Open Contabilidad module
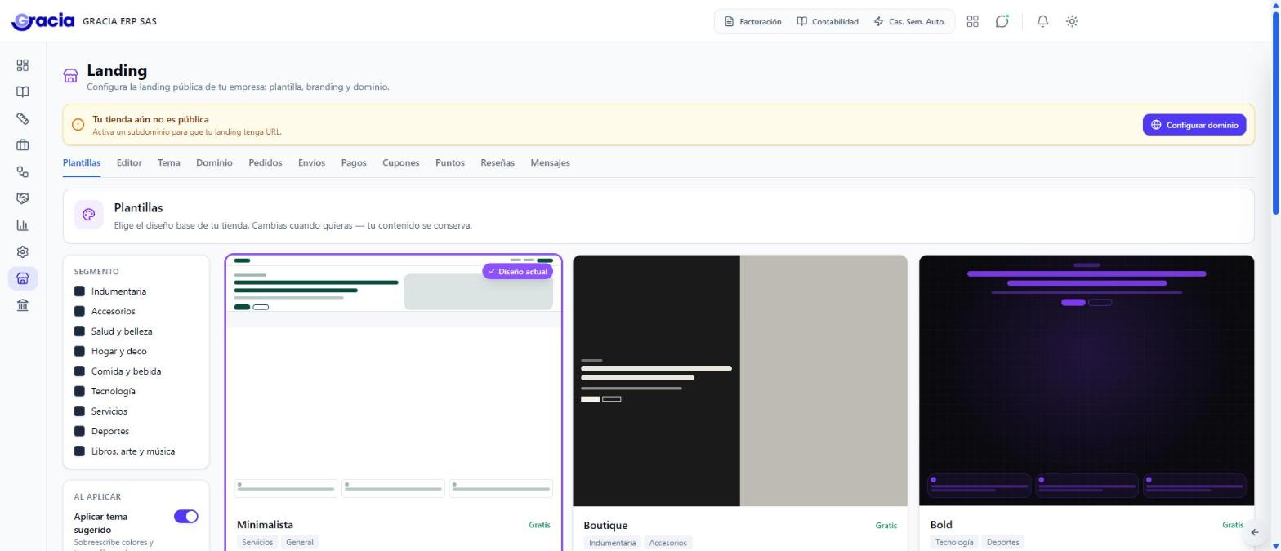Viewport: 1281px width, 551px height. [x=828, y=22]
